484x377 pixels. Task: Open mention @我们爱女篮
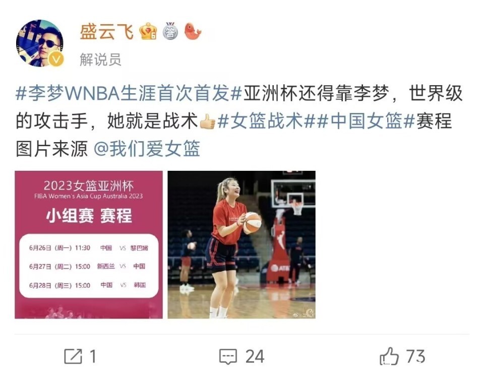tap(147, 148)
